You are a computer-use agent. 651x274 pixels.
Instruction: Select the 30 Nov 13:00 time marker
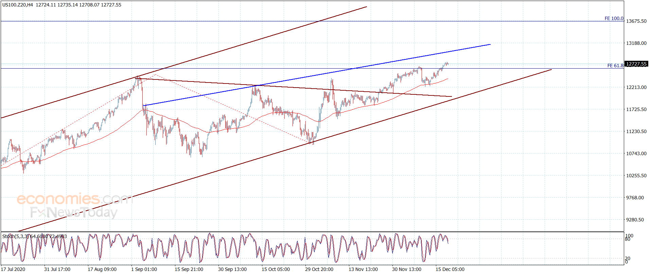406,269
